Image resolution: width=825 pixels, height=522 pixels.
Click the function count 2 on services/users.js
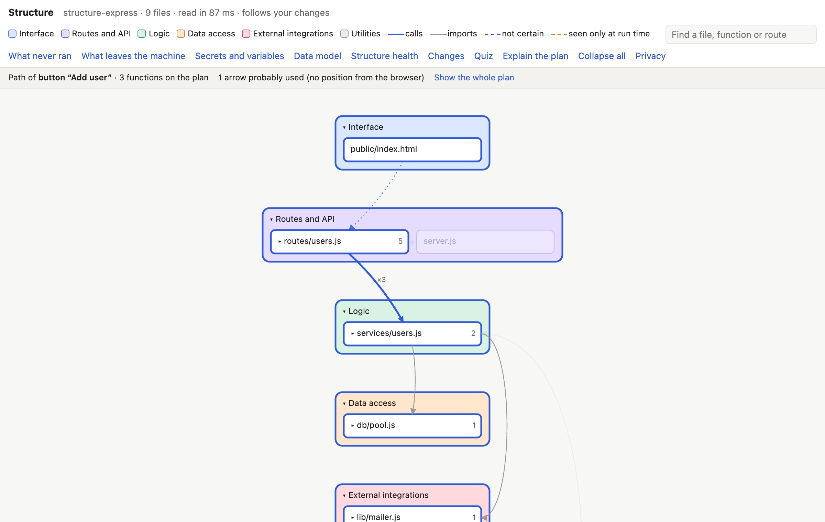pos(473,333)
